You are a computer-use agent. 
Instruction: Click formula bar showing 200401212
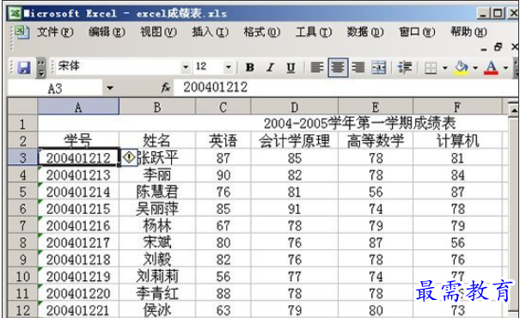point(345,88)
